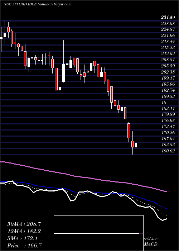Select the 173.47 price axis label
179x251 pixels.
(x=168, y=127)
